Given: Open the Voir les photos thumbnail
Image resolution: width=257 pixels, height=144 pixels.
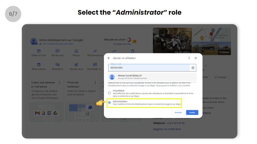Looking at the screenshot, I should (x=172, y=41).
